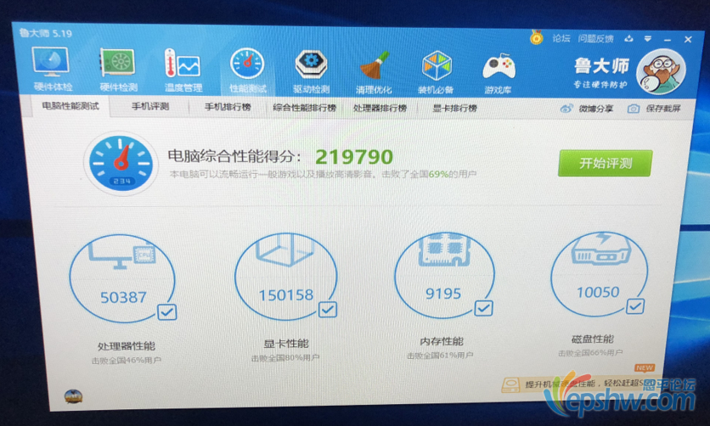Click the 处理器性能 label
710x426 pixels.
(127, 346)
